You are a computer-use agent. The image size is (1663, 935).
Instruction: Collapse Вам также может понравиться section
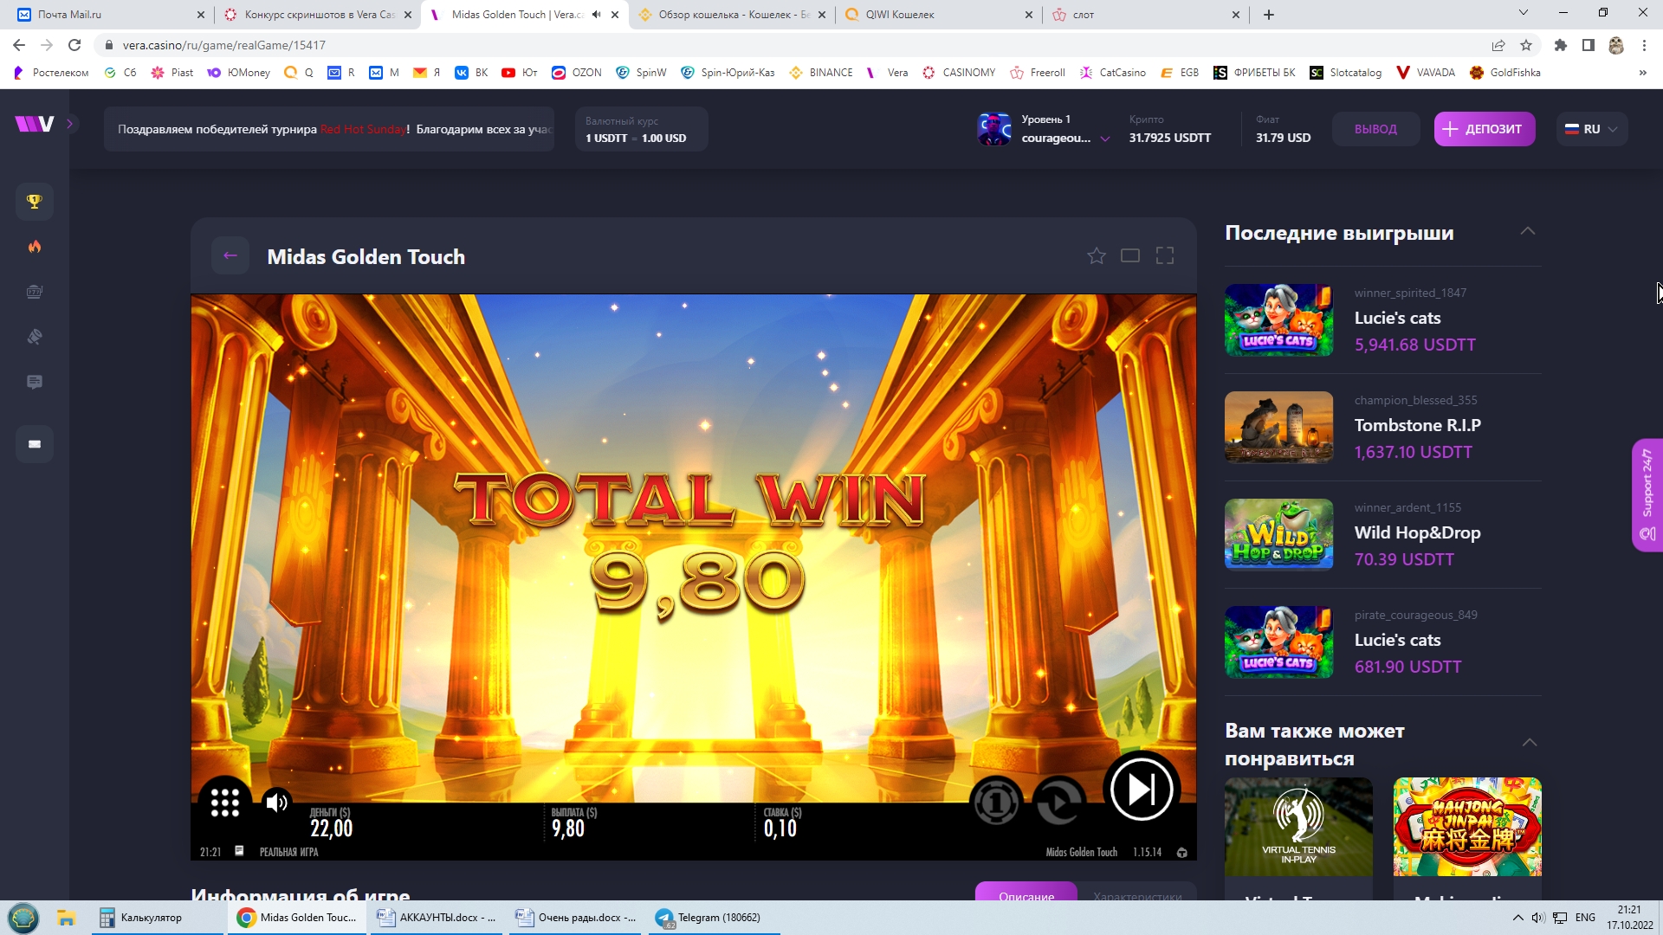click(x=1530, y=743)
